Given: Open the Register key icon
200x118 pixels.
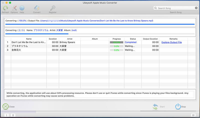Looking at the screenshot, I should [52, 8].
